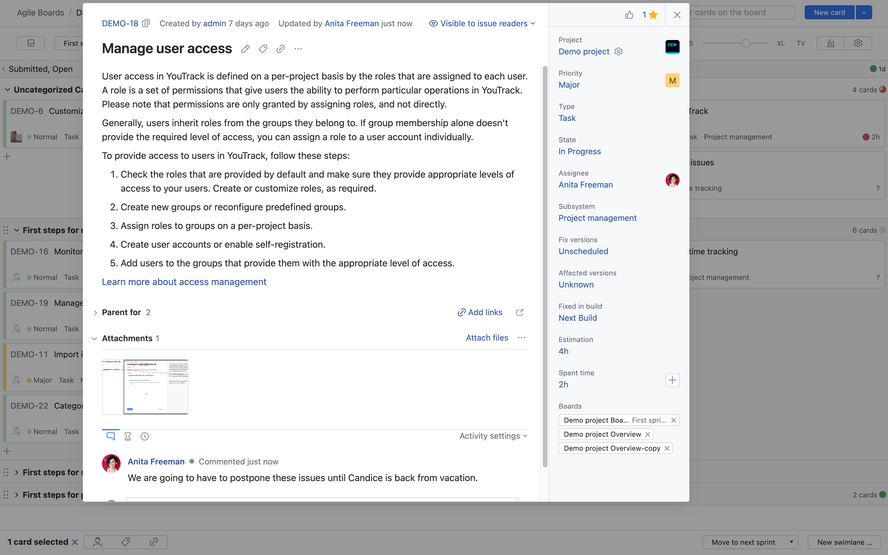Edit the issue title with pencil icon
Image resolution: width=888 pixels, height=555 pixels.
coord(245,48)
